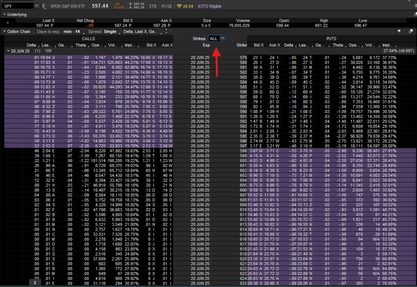Screen dimensions: 417x287
Task: Click the Underlying Volume value 76,605,029
Action: click(239, 25)
